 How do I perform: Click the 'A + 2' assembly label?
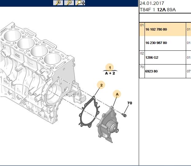[x=110, y=73]
